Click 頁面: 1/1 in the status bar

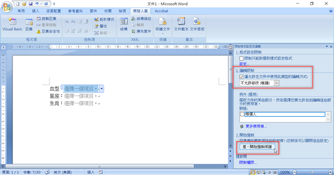click(x=10, y=172)
